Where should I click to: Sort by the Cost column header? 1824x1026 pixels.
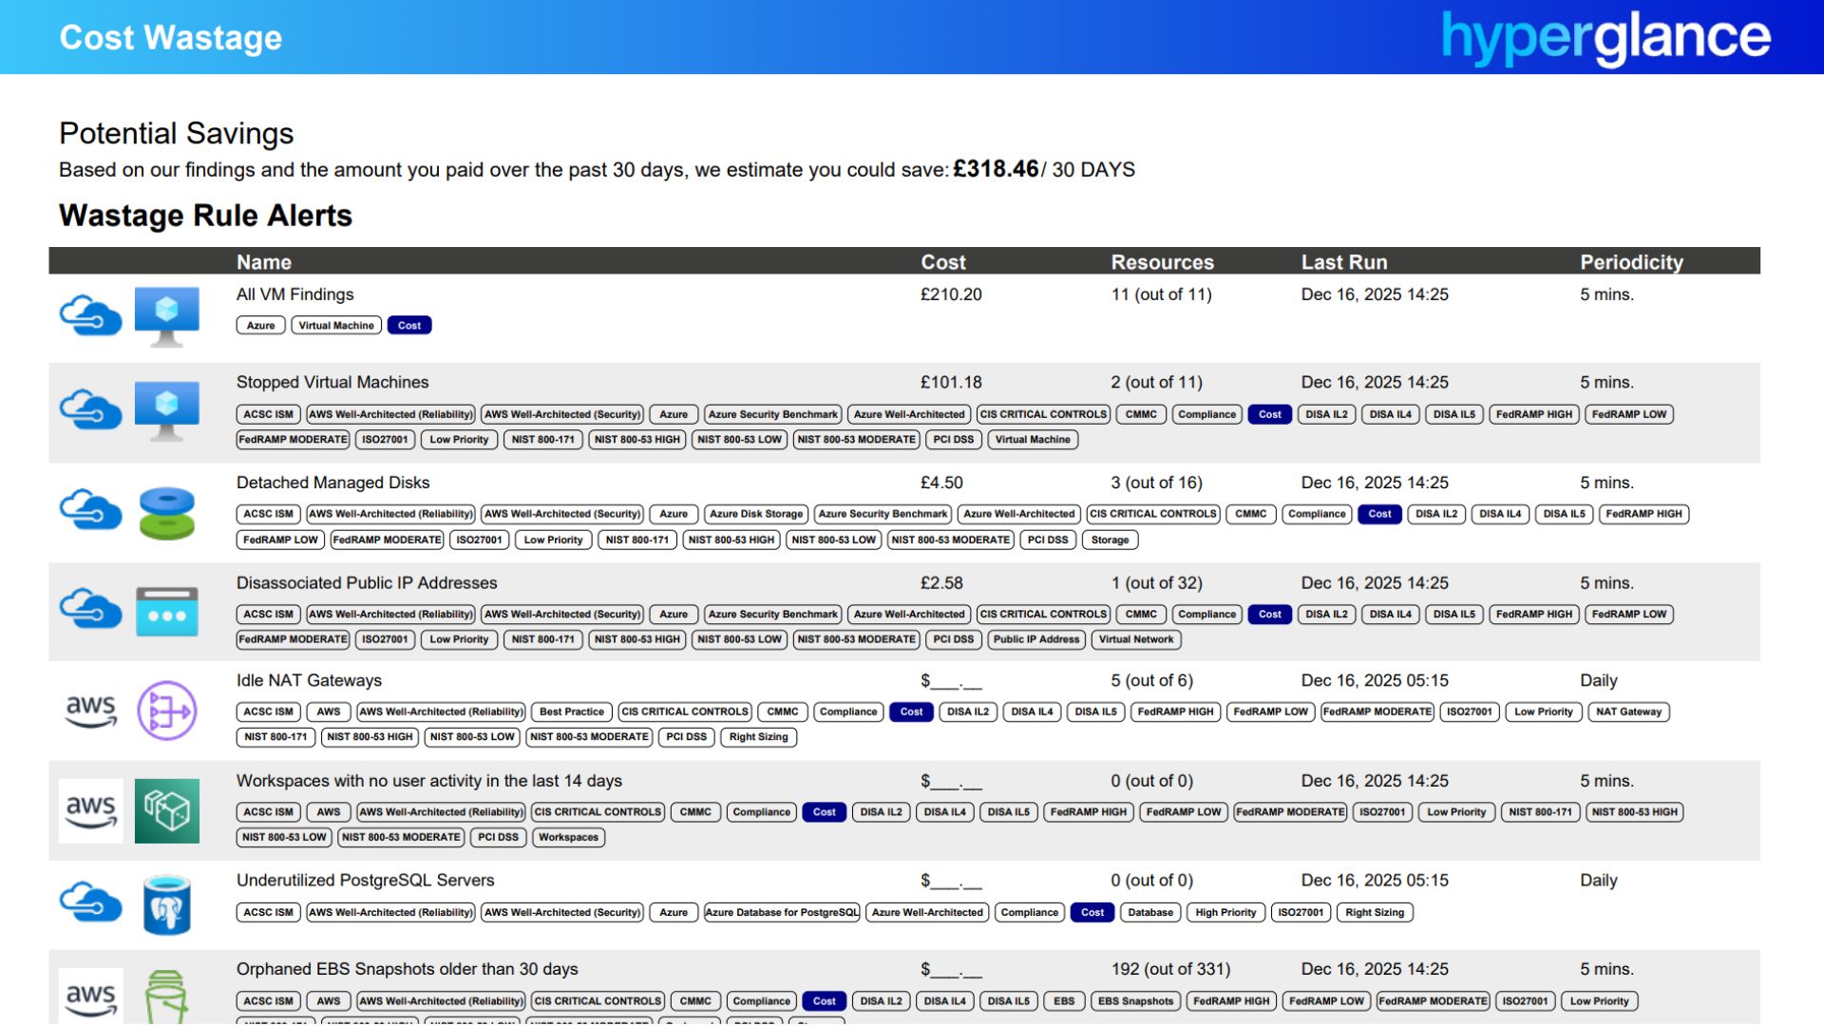tap(942, 262)
